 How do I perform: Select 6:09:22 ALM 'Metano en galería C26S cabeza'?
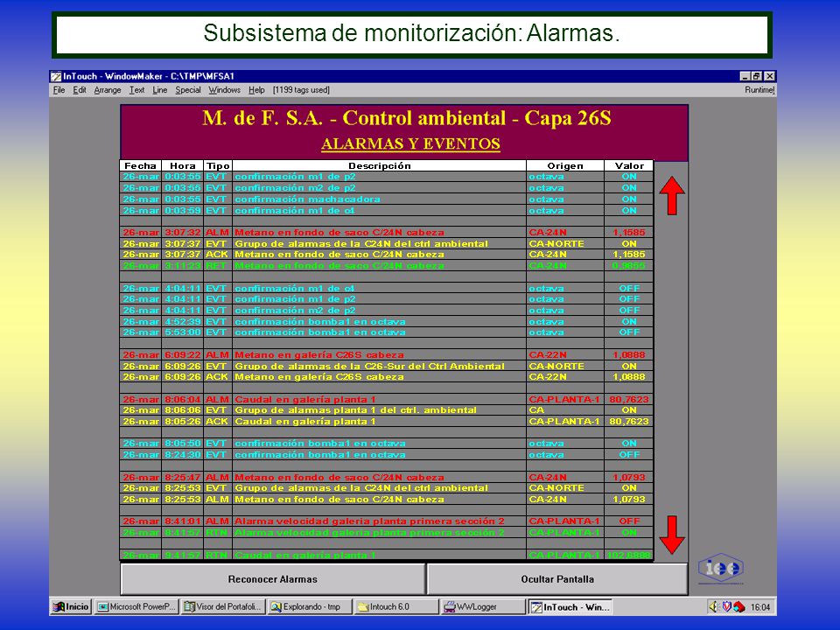[386, 354]
